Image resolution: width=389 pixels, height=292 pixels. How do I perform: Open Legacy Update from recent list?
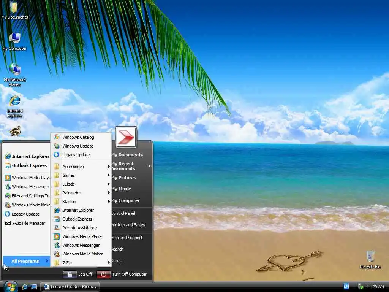pos(27,214)
